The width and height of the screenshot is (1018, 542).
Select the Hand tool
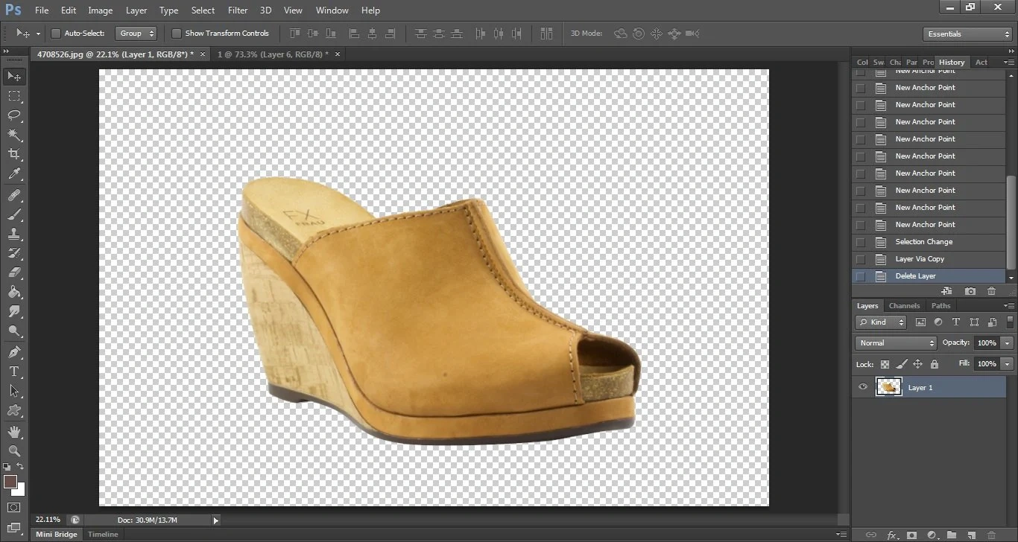[15, 431]
